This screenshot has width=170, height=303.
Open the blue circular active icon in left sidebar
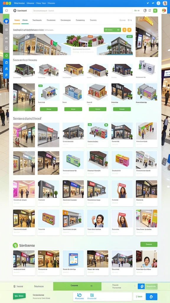(x=6, y=21)
